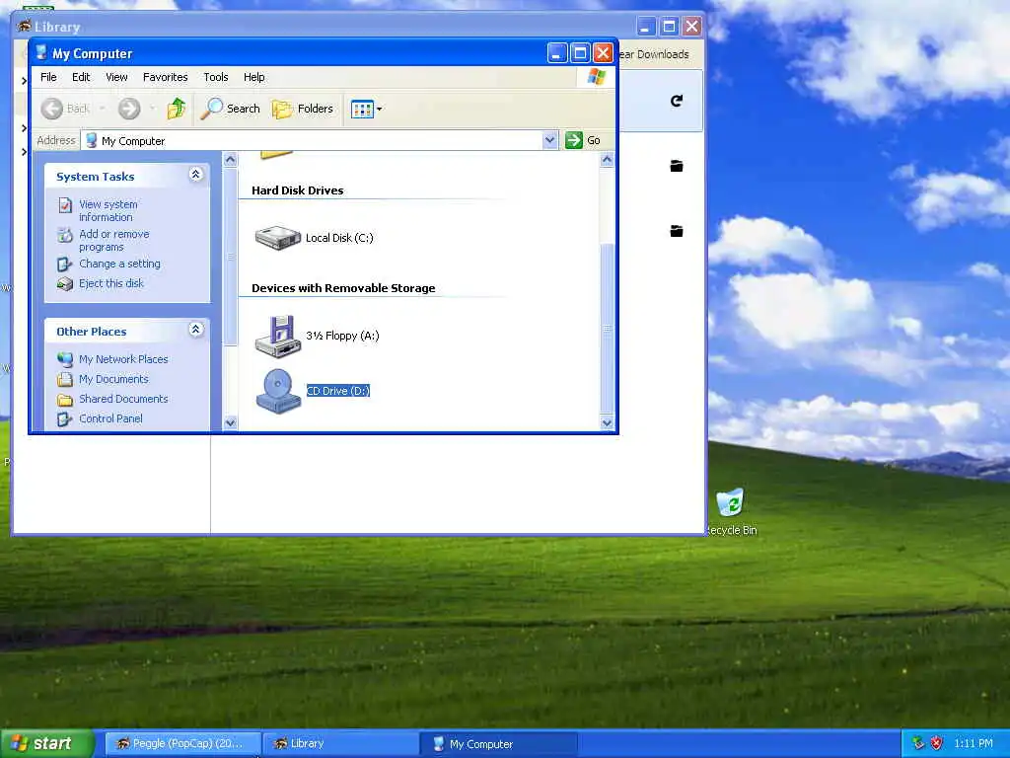Collapse the Other Places panel
Viewport: 1010px width, 758px height.
[x=196, y=330]
